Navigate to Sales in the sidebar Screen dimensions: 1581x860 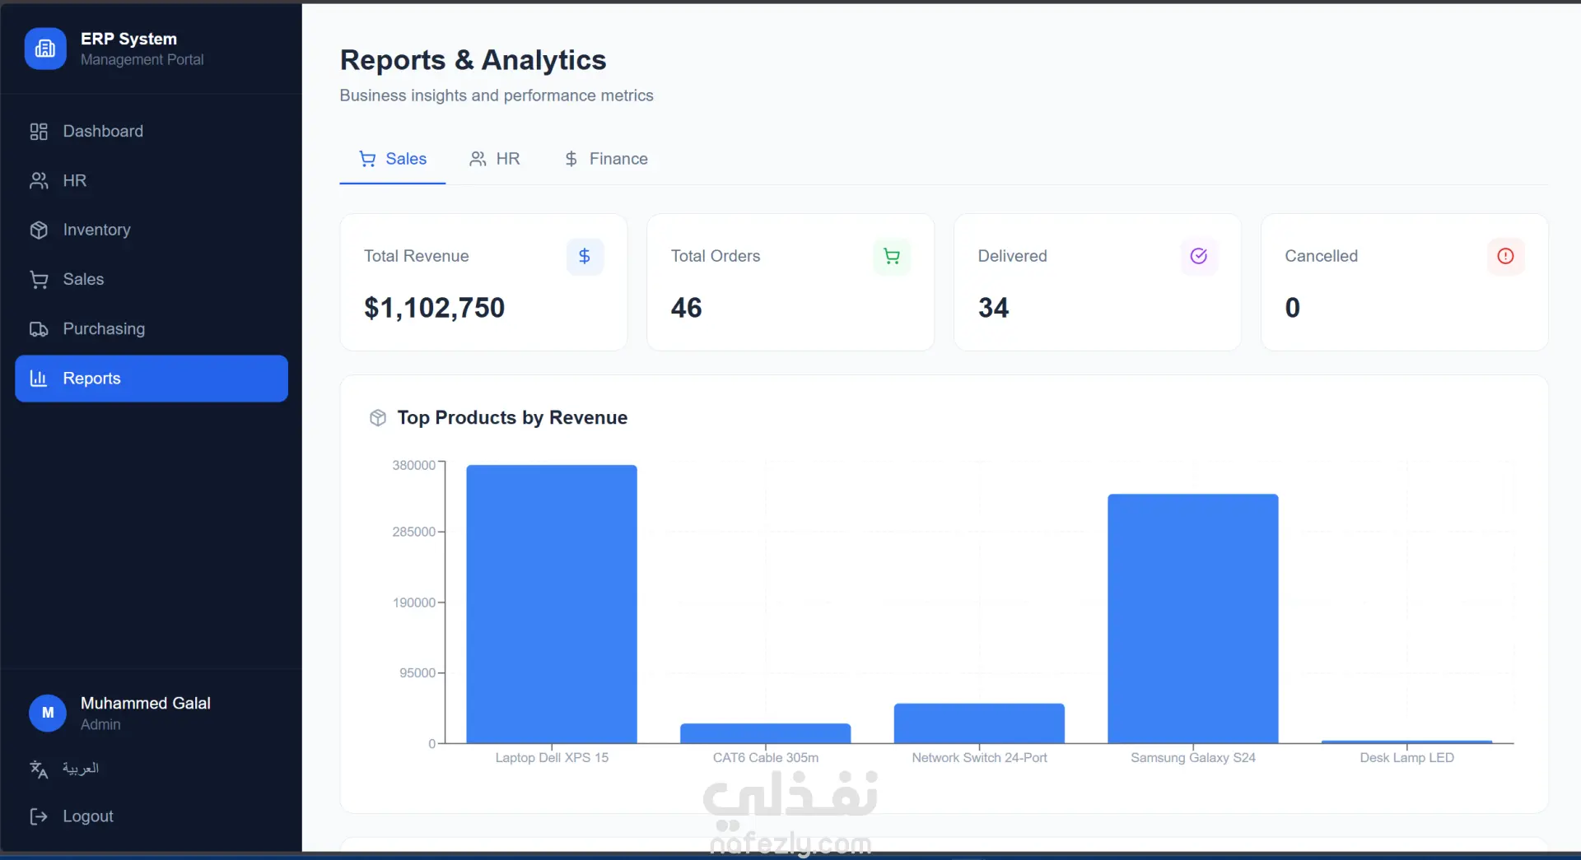click(152, 280)
